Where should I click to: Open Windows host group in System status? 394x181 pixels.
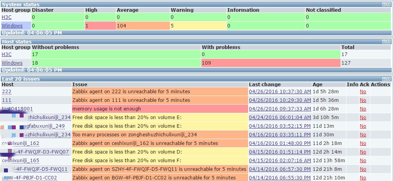pos(12,26)
